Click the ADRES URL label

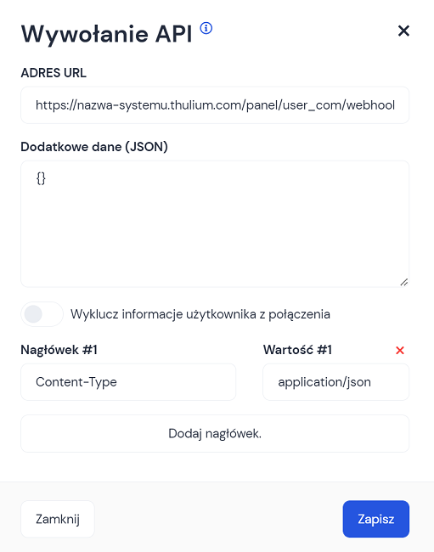point(54,73)
